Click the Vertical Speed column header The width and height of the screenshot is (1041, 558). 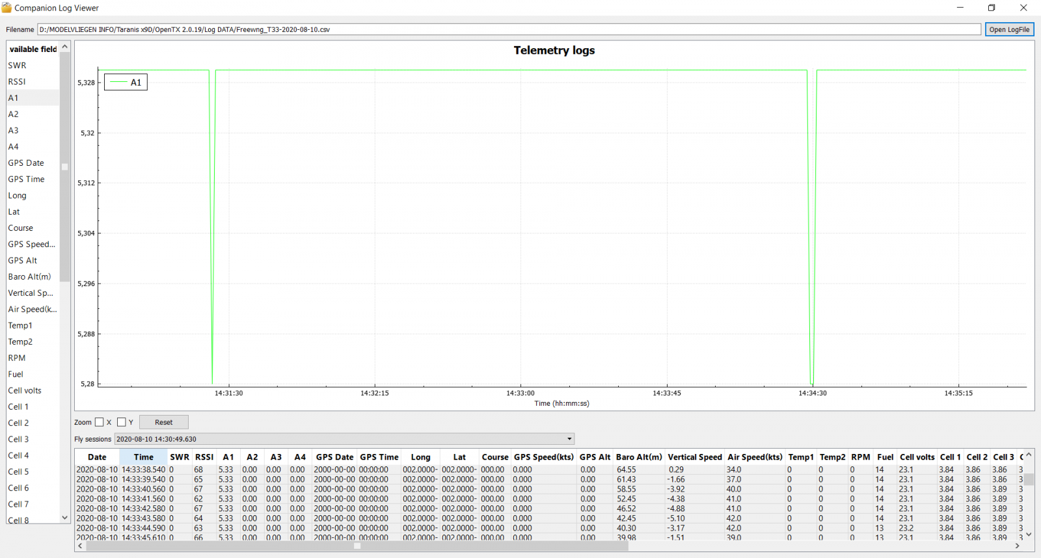(x=695, y=457)
